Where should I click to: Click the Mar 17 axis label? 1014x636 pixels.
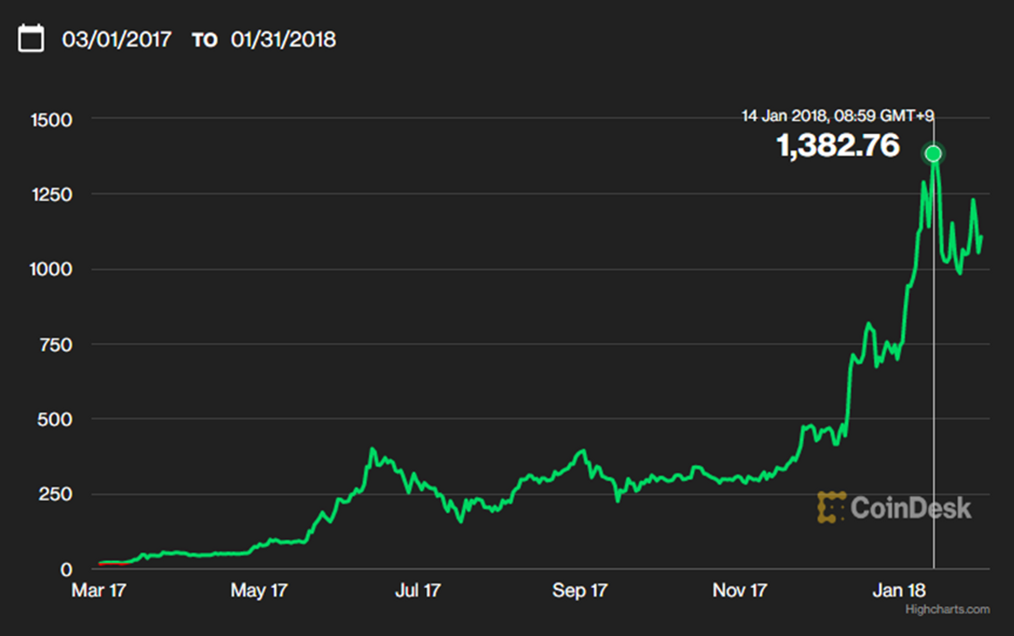[99, 590]
